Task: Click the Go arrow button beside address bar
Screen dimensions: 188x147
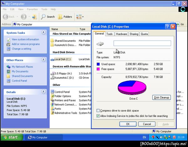Action: point(177,24)
